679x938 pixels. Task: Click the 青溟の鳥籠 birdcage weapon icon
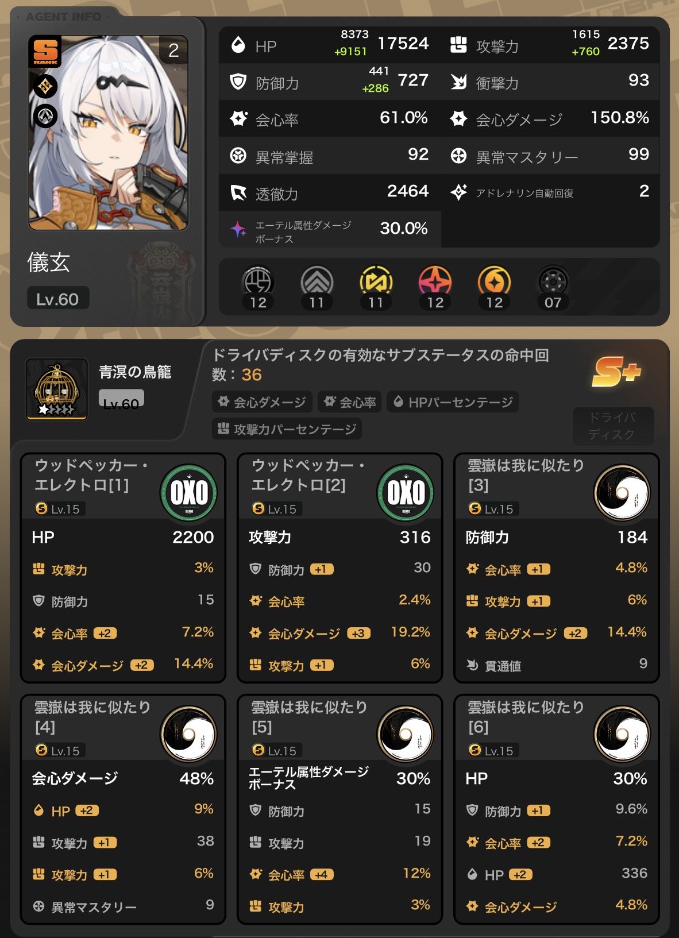56,389
